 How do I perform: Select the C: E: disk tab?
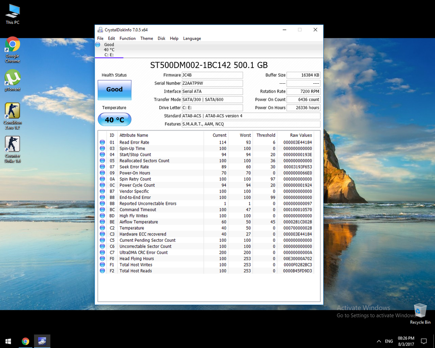pos(109,49)
